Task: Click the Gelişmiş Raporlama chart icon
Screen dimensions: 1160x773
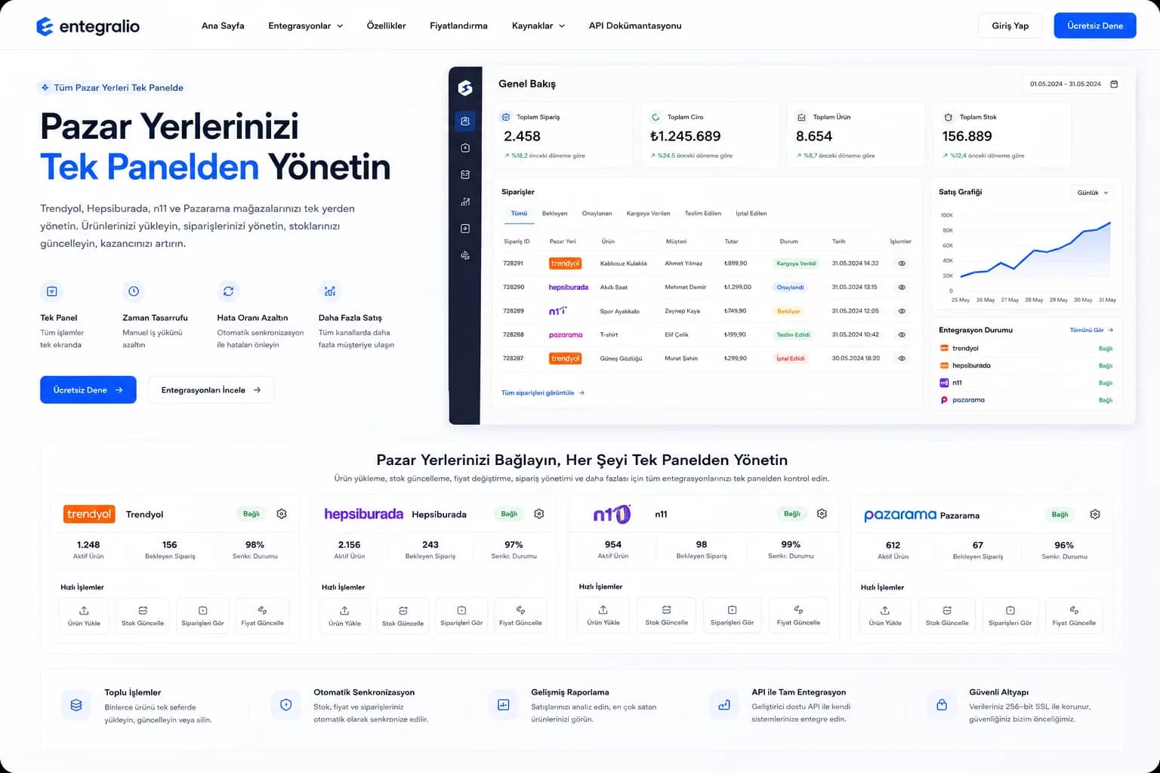Action: 503,705
